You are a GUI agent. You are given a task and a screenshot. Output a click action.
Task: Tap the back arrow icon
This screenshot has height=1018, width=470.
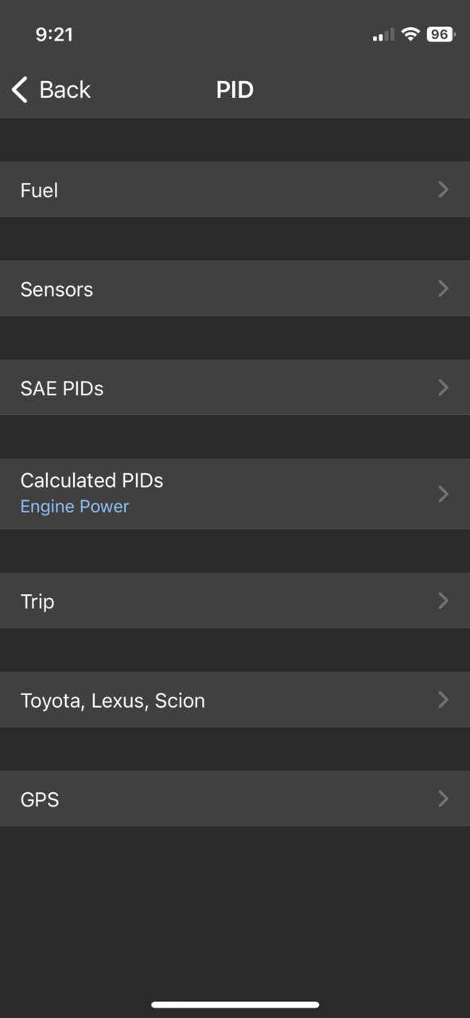[20, 90]
